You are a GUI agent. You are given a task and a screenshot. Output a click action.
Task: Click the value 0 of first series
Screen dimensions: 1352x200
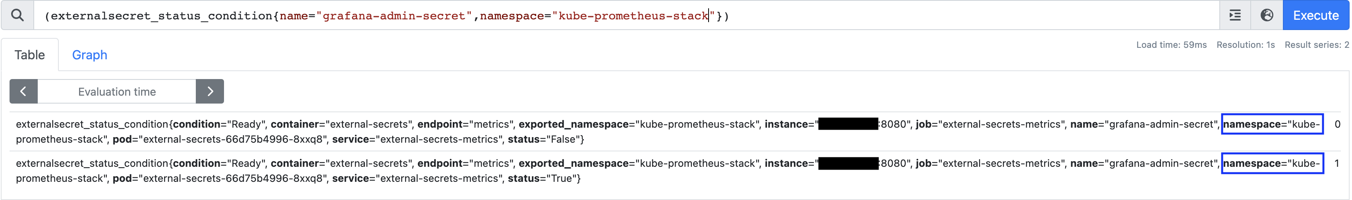pos(1337,124)
